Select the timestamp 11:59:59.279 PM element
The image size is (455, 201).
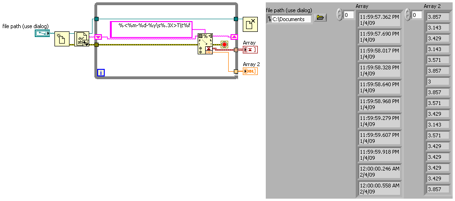[x=379, y=121]
